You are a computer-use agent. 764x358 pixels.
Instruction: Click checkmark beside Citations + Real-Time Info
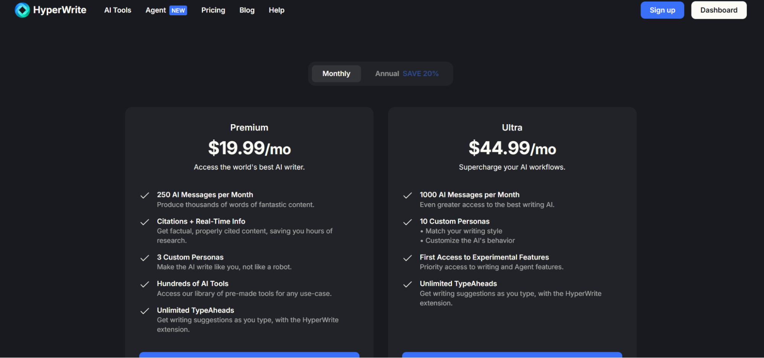click(x=144, y=222)
